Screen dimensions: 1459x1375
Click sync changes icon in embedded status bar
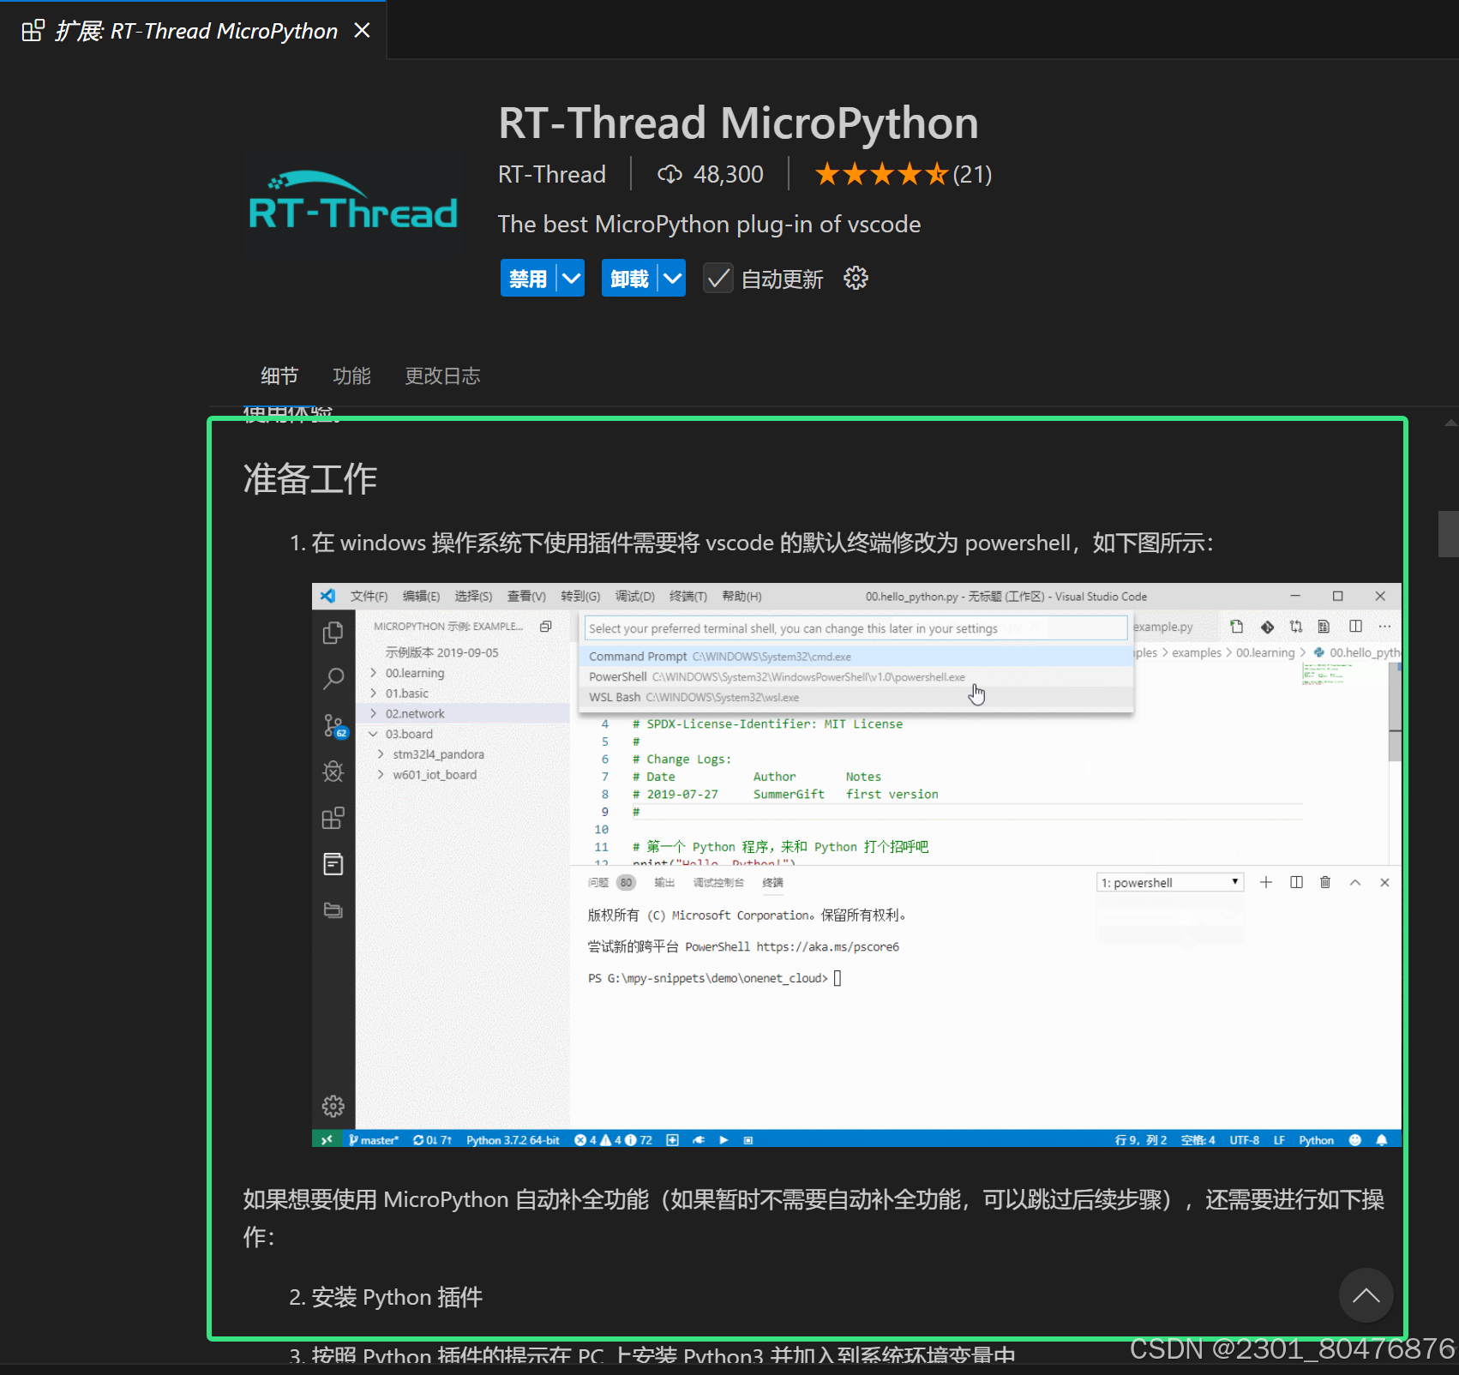(x=432, y=1140)
